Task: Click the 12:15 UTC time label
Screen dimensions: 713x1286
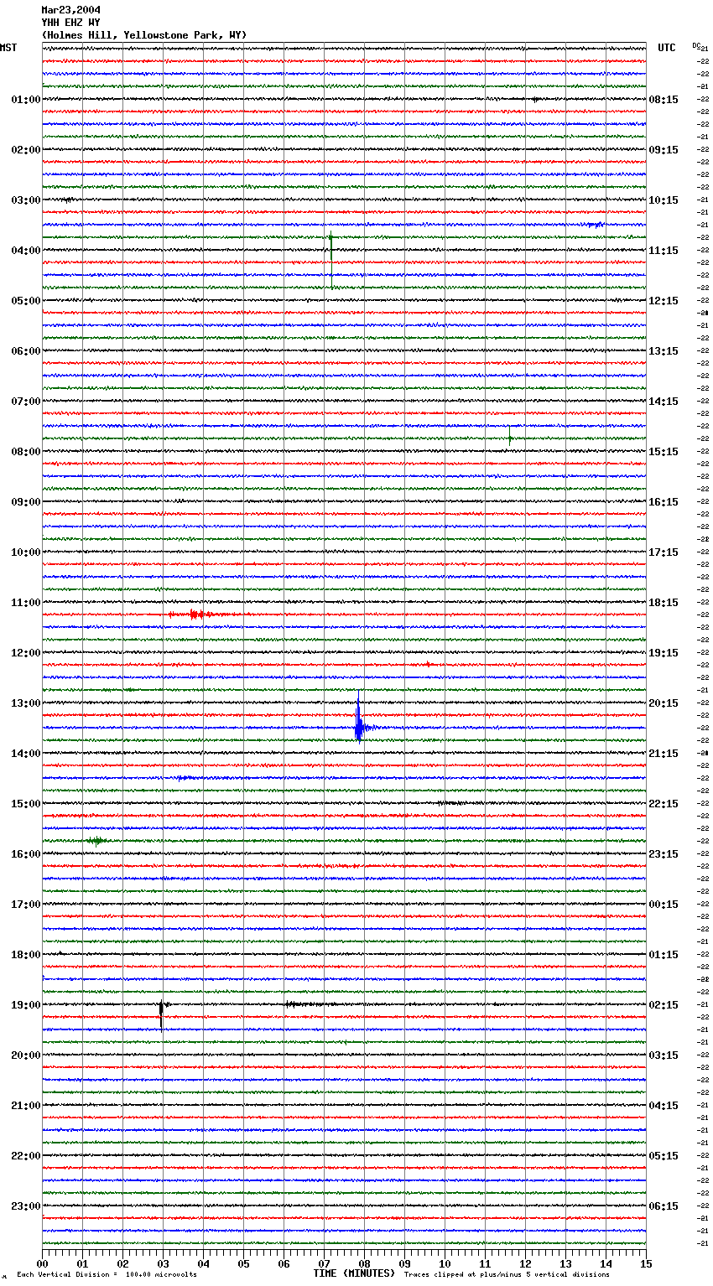Action: 664,301
